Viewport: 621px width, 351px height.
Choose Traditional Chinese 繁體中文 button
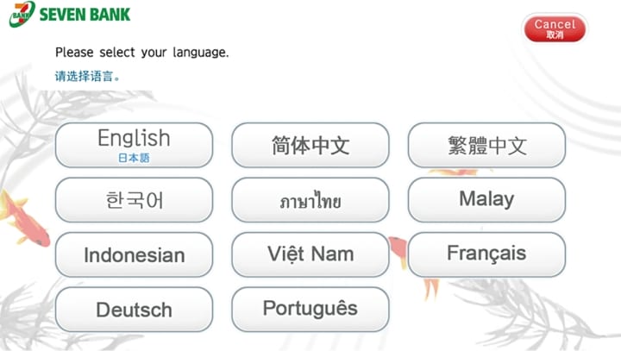486,145
